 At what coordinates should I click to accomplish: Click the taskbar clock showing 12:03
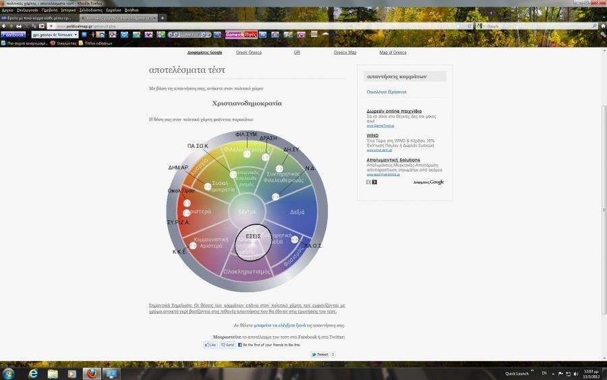point(591,374)
